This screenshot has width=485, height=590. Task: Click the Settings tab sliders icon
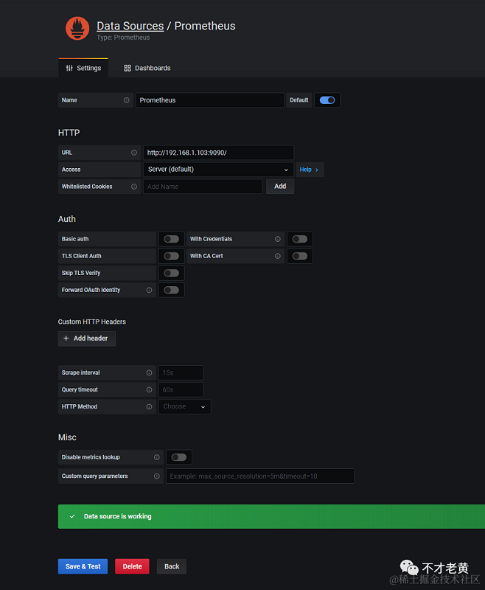69,68
